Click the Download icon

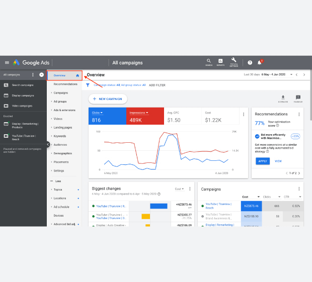pyautogui.click(x=283, y=99)
